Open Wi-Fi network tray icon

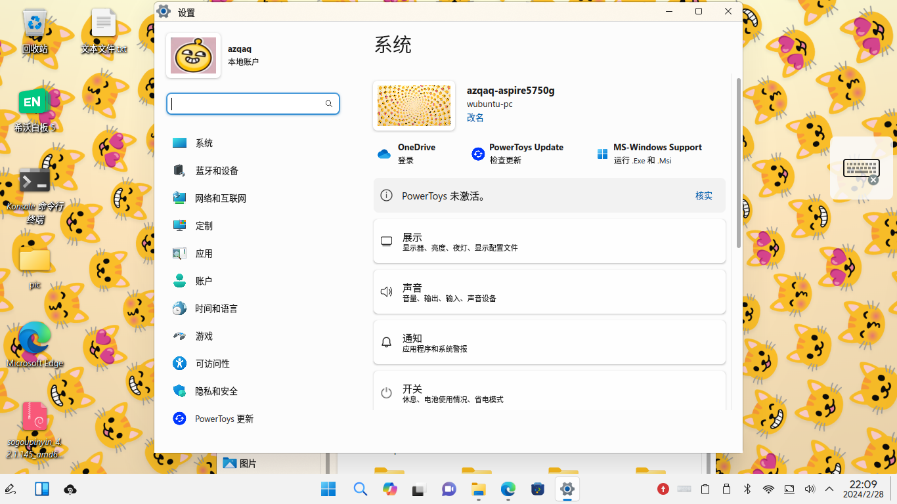[x=768, y=489]
